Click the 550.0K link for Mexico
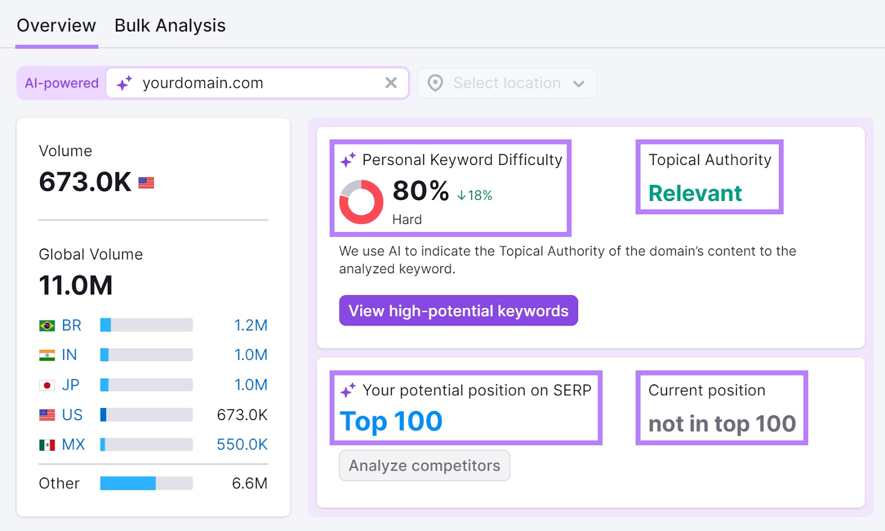 pos(242,444)
